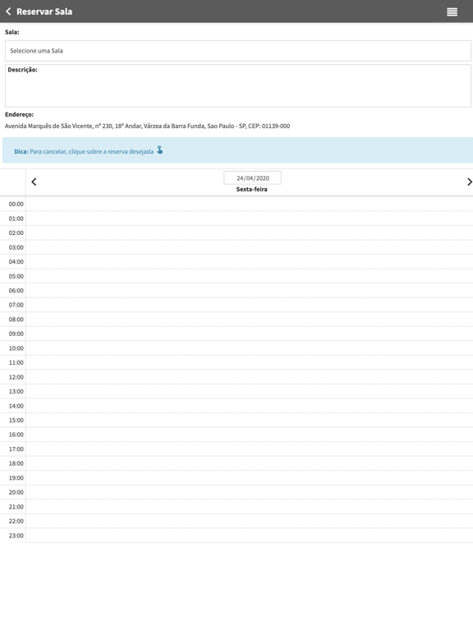Select the 09:00 time slot row

pyautogui.click(x=250, y=334)
